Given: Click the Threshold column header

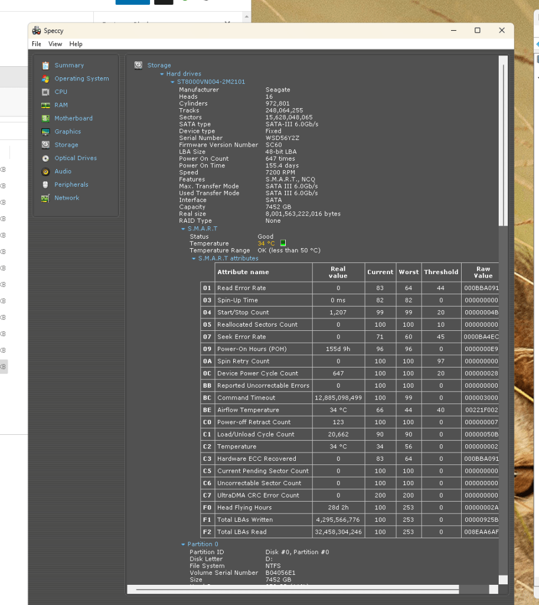Looking at the screenshot, I should [442, 272].
